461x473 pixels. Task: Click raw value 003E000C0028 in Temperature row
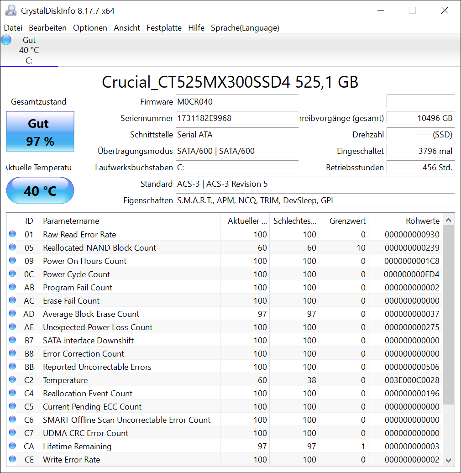[412, 380]
